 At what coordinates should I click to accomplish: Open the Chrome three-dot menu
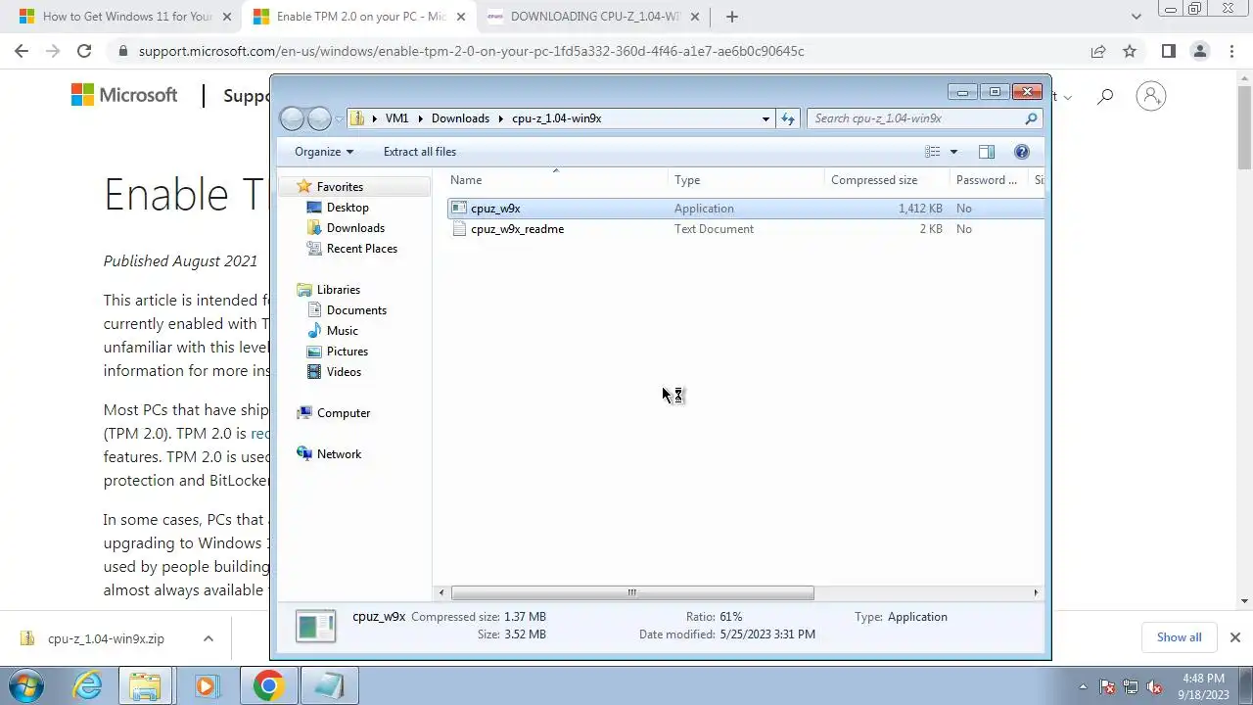coord(1231,51)
